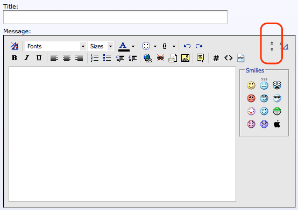Screen dimensions: 298x210
Task: Insert an image
Action: click(185, 58)
